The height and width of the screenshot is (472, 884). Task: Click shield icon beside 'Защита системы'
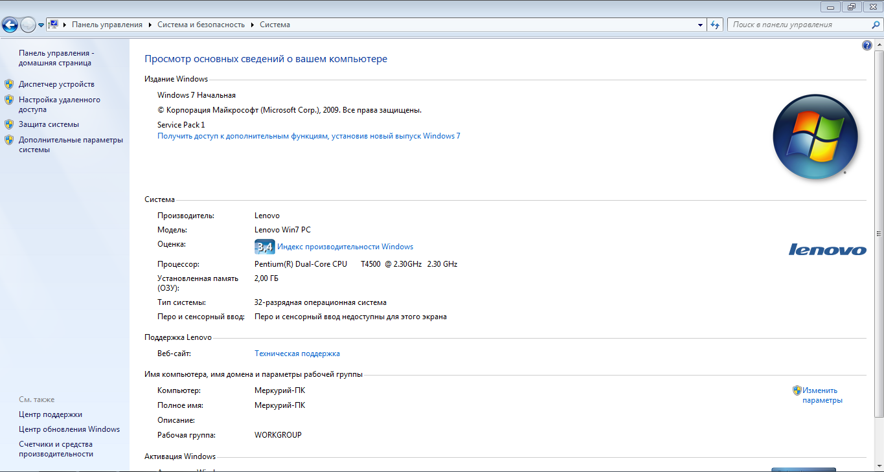click(9, 124)
